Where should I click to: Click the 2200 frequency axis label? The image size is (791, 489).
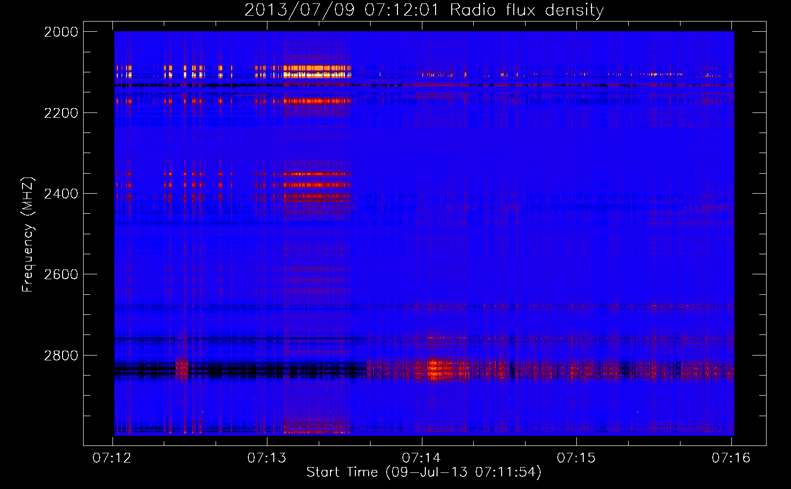tap(61, 113)
